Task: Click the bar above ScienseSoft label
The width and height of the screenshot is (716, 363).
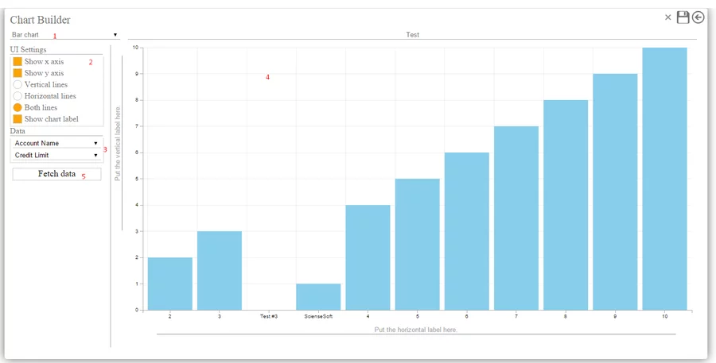Action: [x=318, y=297]
